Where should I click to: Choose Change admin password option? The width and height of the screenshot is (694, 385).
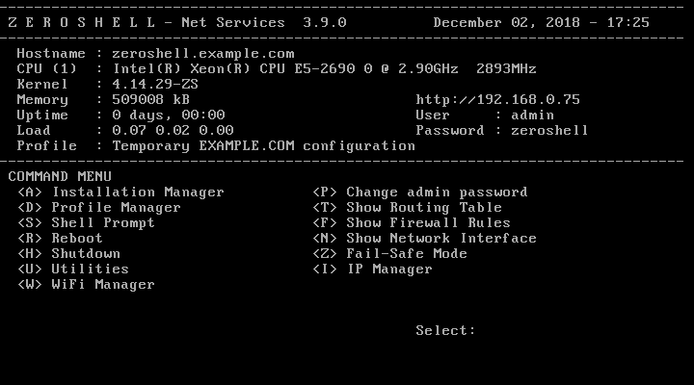point(419,192)
